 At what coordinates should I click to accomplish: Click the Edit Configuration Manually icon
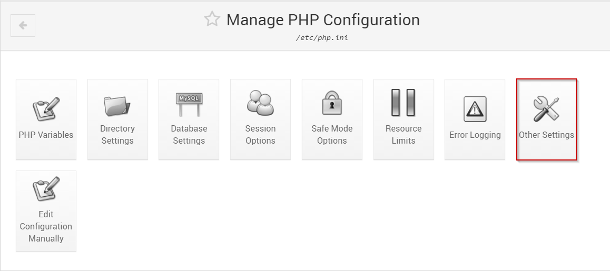click(46, 189)
